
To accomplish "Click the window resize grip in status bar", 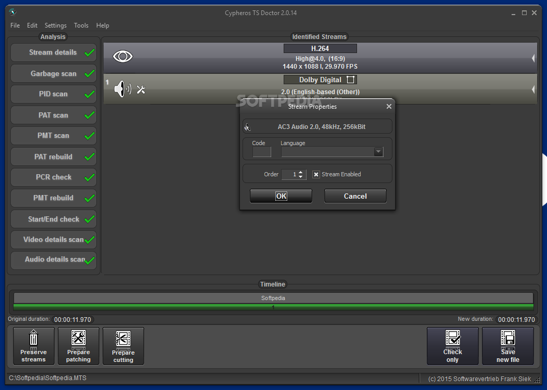I will [x=537, y=380].
